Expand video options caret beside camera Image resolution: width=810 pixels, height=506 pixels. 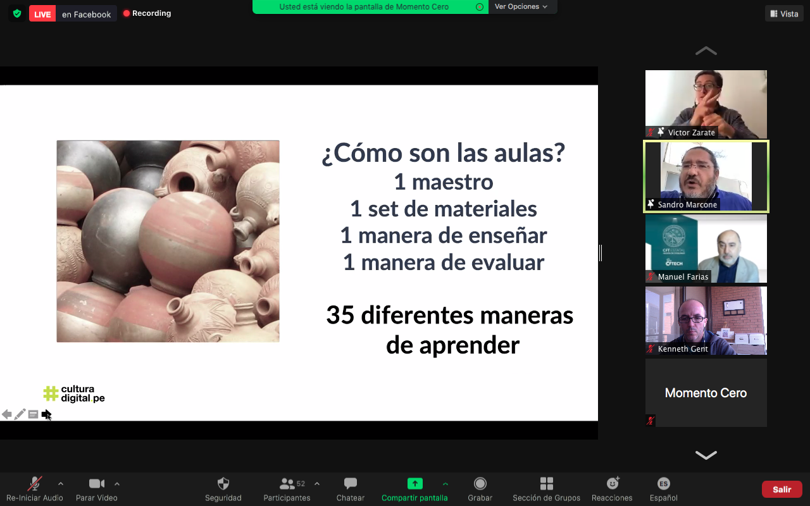tap(117, 484)
